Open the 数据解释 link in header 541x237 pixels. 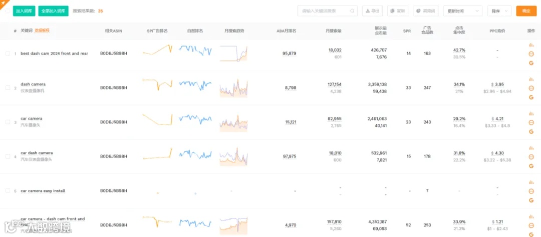[x=43, y=30]
